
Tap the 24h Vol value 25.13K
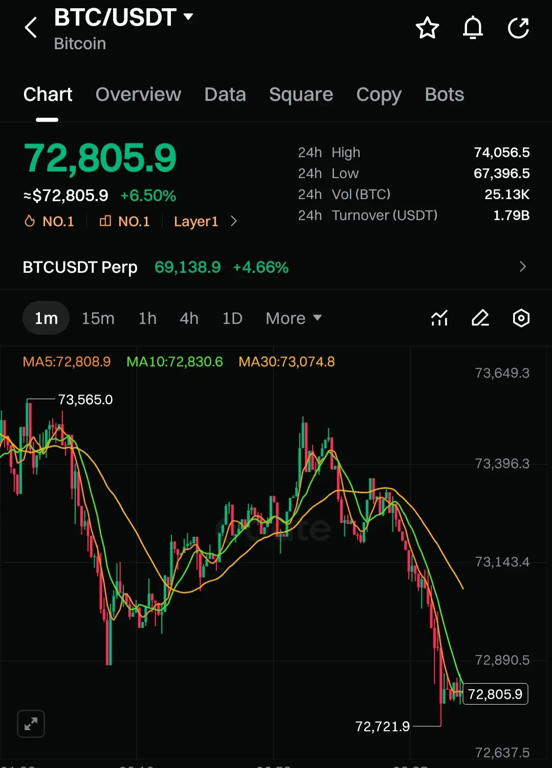pyautogui.click(x=507, y=194)
